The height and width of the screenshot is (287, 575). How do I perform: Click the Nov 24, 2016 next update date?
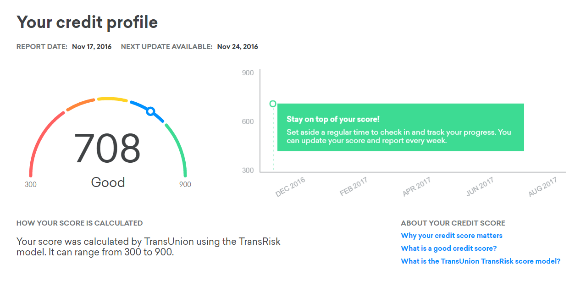pyautogui.click(x=238, y=47)
